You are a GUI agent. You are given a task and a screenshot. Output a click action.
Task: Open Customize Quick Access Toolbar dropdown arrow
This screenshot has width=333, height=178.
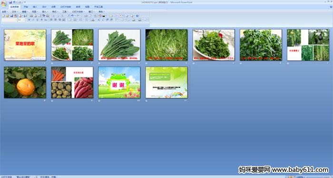tap(25, 2)
